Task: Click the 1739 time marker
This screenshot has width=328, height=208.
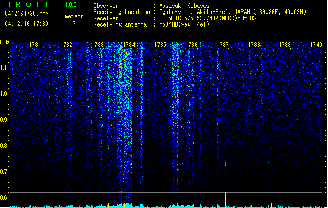Action: click(285, 45)
